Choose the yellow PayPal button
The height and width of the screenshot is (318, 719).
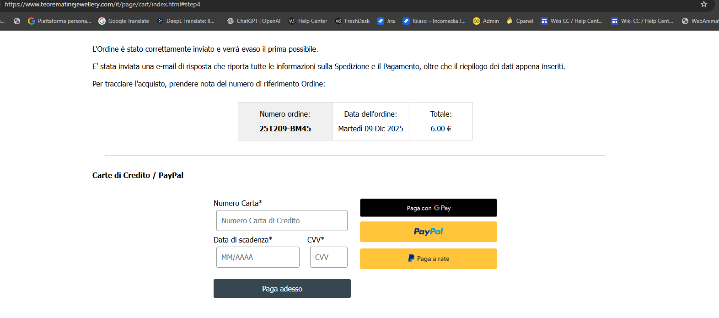(x=428, y=232)
